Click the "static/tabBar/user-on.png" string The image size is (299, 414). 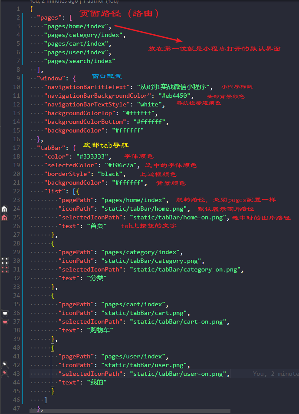tap(178, 374)
